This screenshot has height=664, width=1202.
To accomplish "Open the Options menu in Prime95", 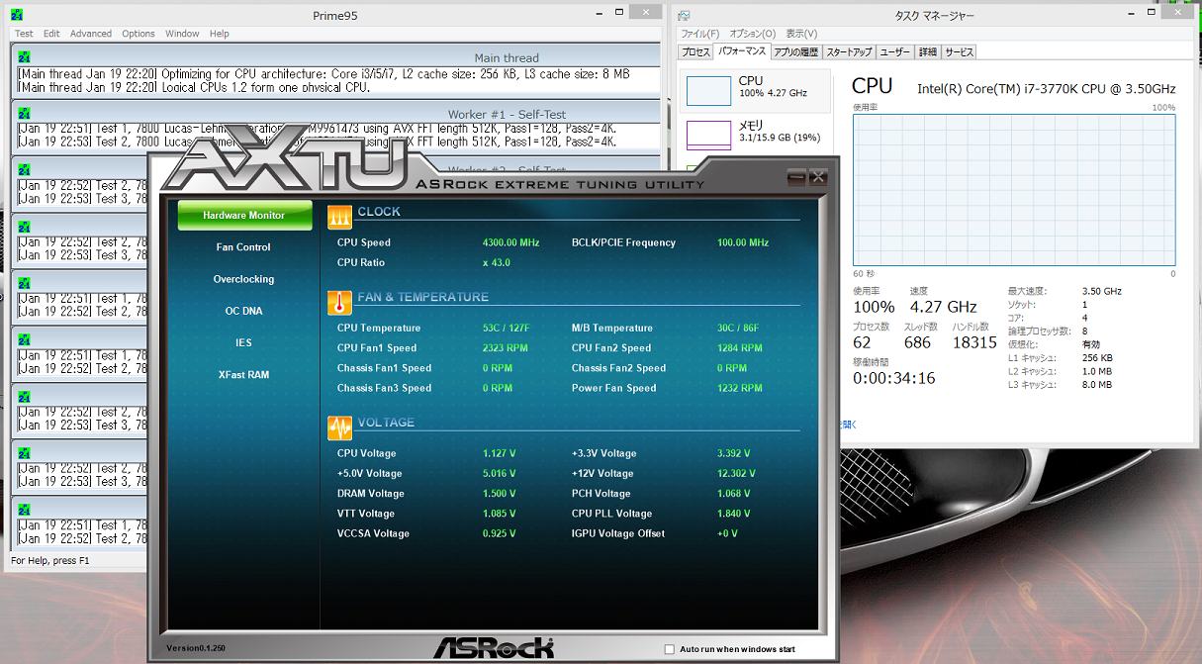I will (x=139, y=34).
